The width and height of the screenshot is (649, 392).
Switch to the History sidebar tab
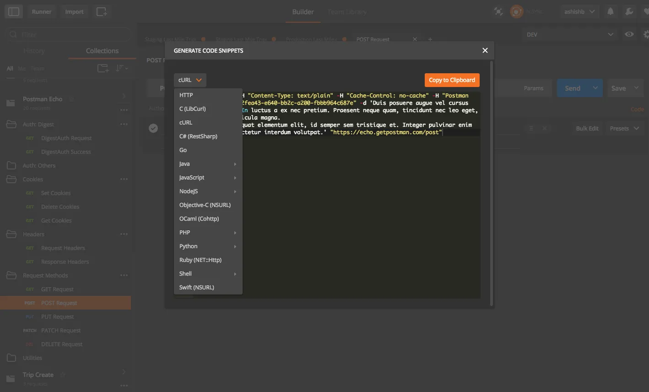click(34, 51)
